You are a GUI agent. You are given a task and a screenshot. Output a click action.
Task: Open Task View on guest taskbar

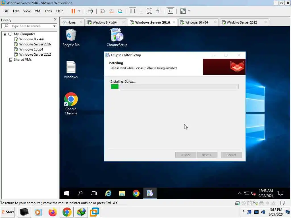pos(94,193)
